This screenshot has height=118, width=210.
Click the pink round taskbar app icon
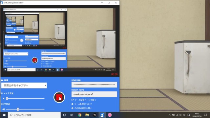[110, 115]
